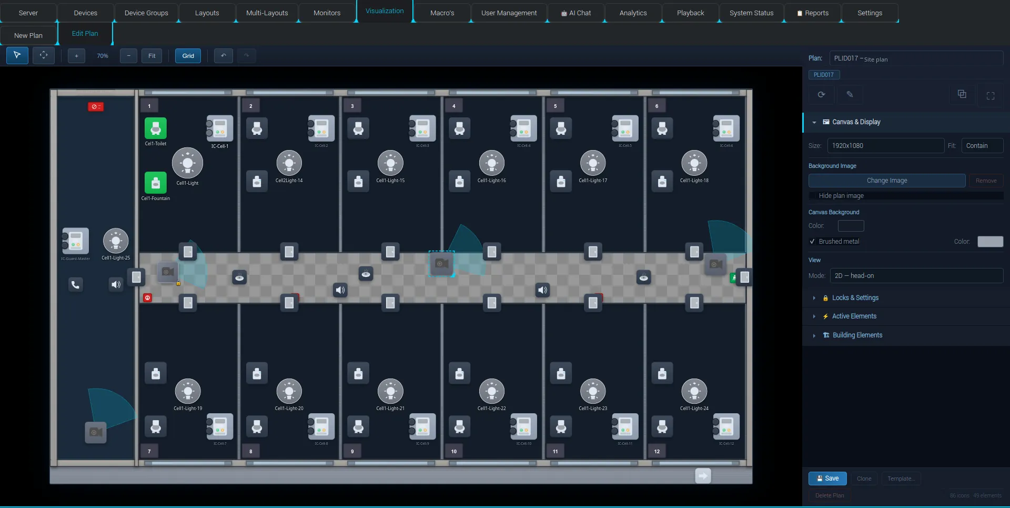Viewport: 1010px width, 508px height.
Task: Toggle the Grid button
Action: [188, 55]
